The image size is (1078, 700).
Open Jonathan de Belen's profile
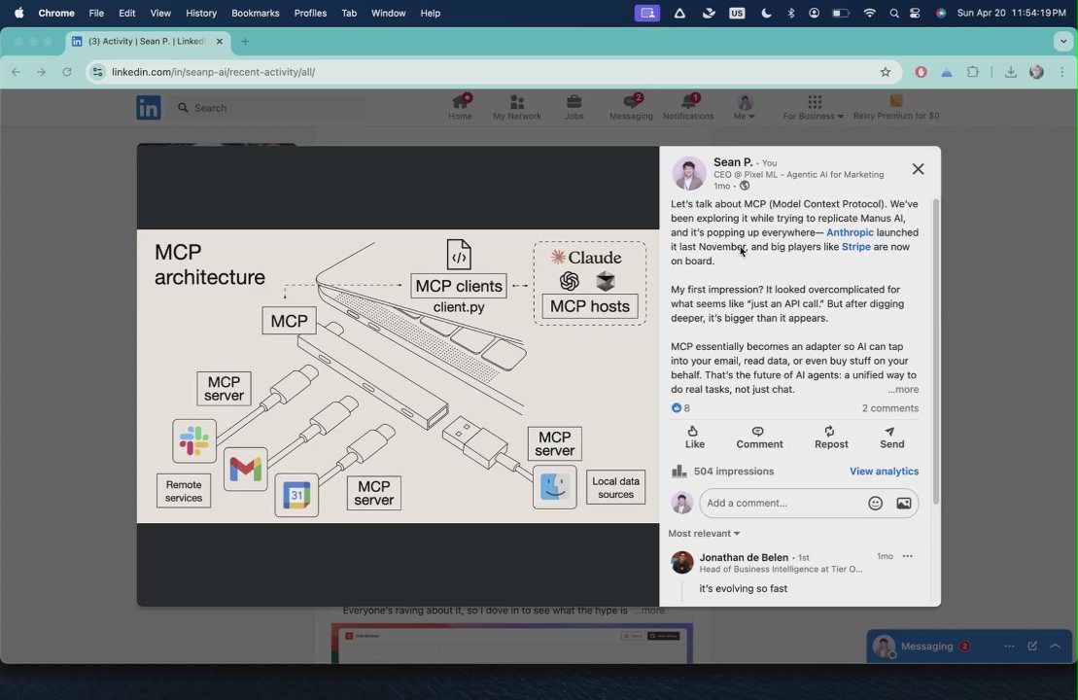click(744, 557)
